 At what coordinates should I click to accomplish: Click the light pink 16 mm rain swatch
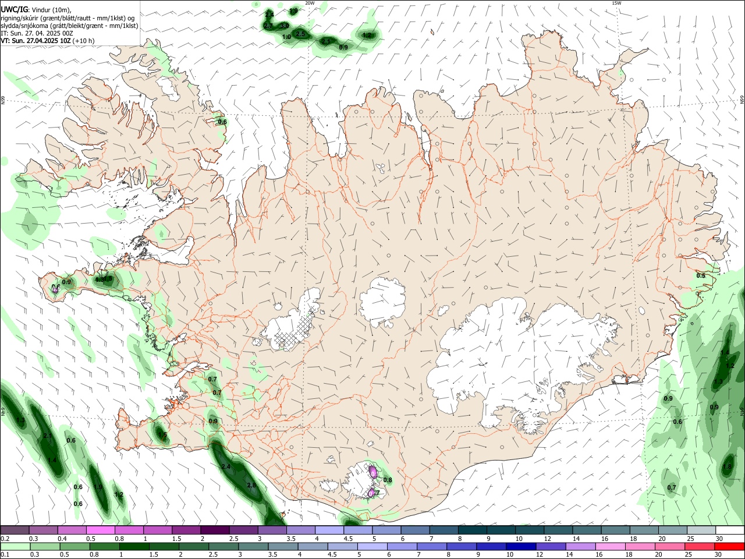tap(610, 547)
